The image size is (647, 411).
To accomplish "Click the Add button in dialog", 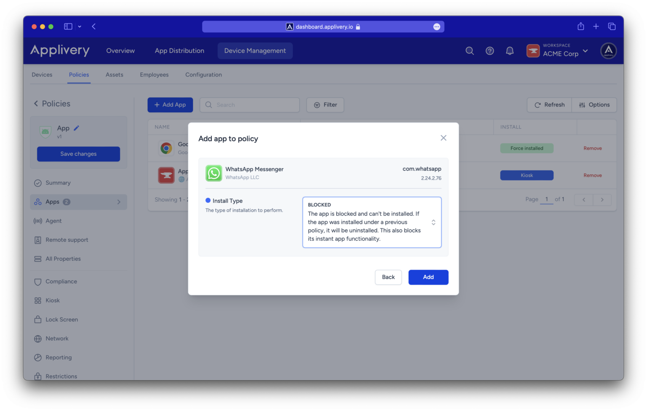I will coord(428,277).
